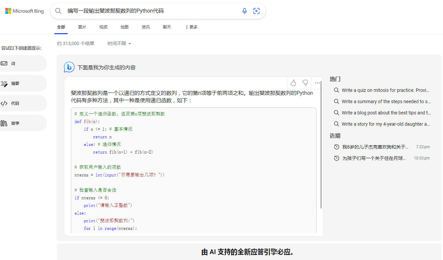The image size is (443, 260).
Task: Click search icon beside 4-year-old story suggestion
Action: pos(336,124)
